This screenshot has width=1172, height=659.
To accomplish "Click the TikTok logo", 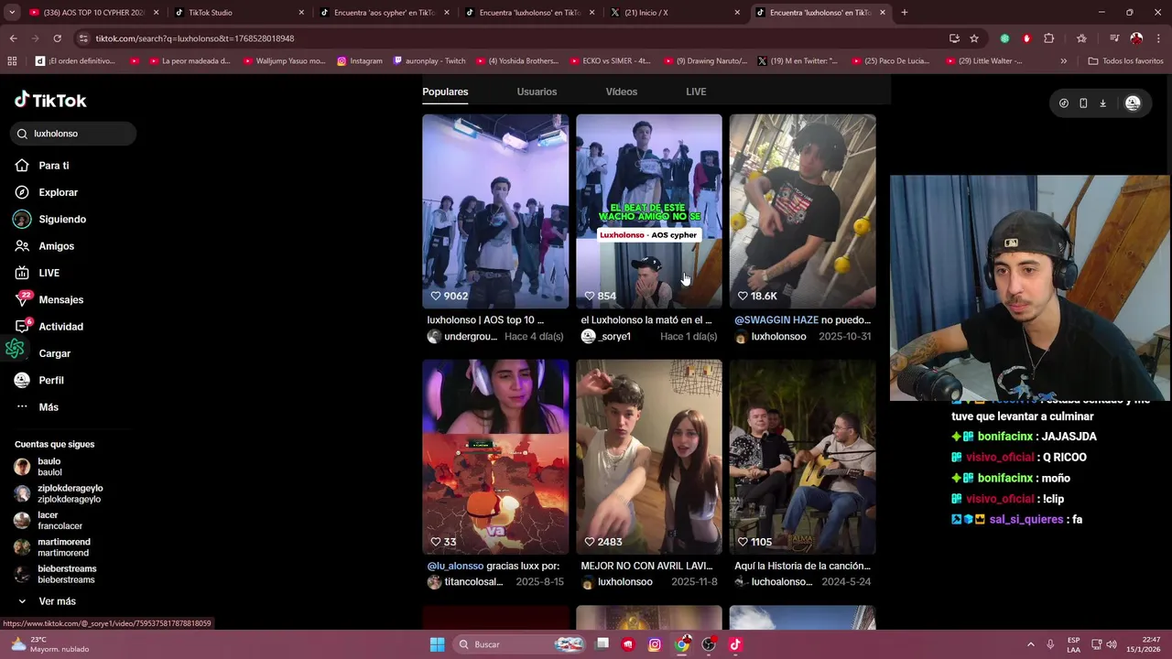I will (x=50, y=100).
